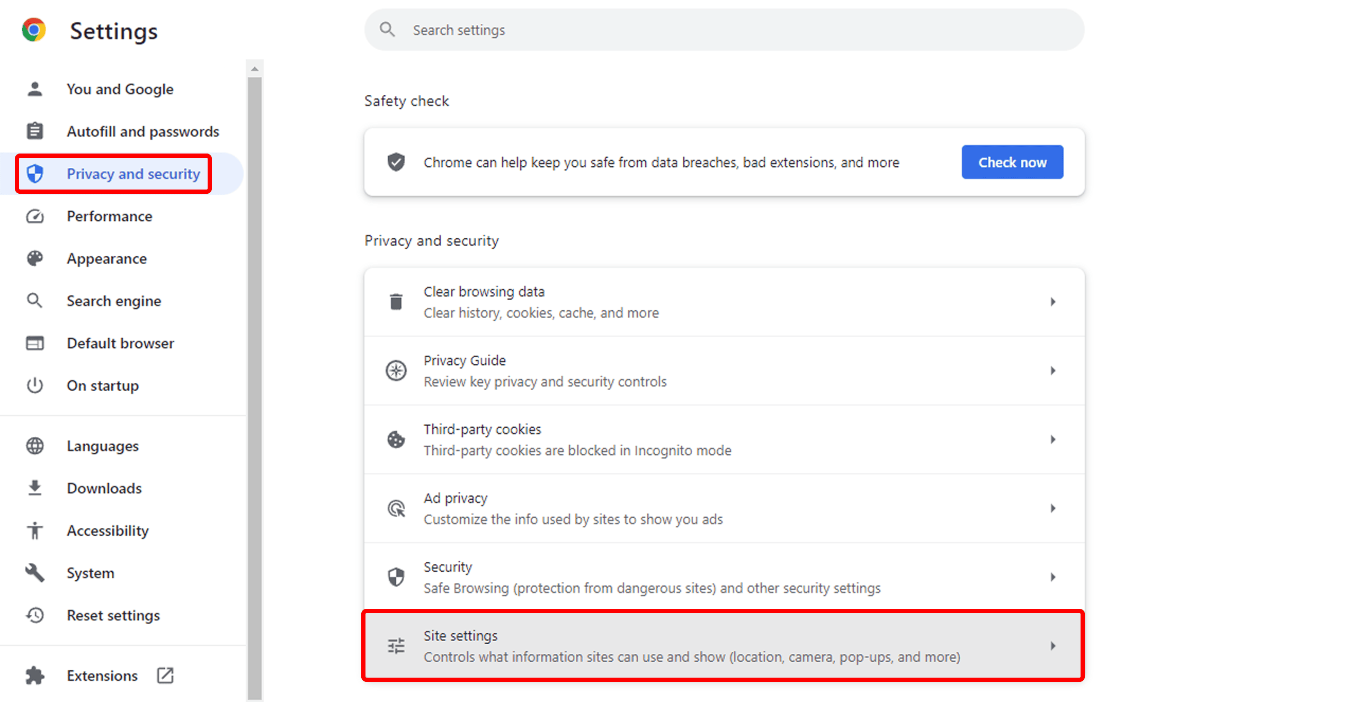Expand the Privacy Guide chevron
1356x702 pixels.
point(1052,371)
